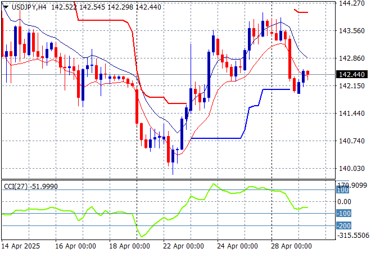Click the CCI 0.00 scale value

344,202
